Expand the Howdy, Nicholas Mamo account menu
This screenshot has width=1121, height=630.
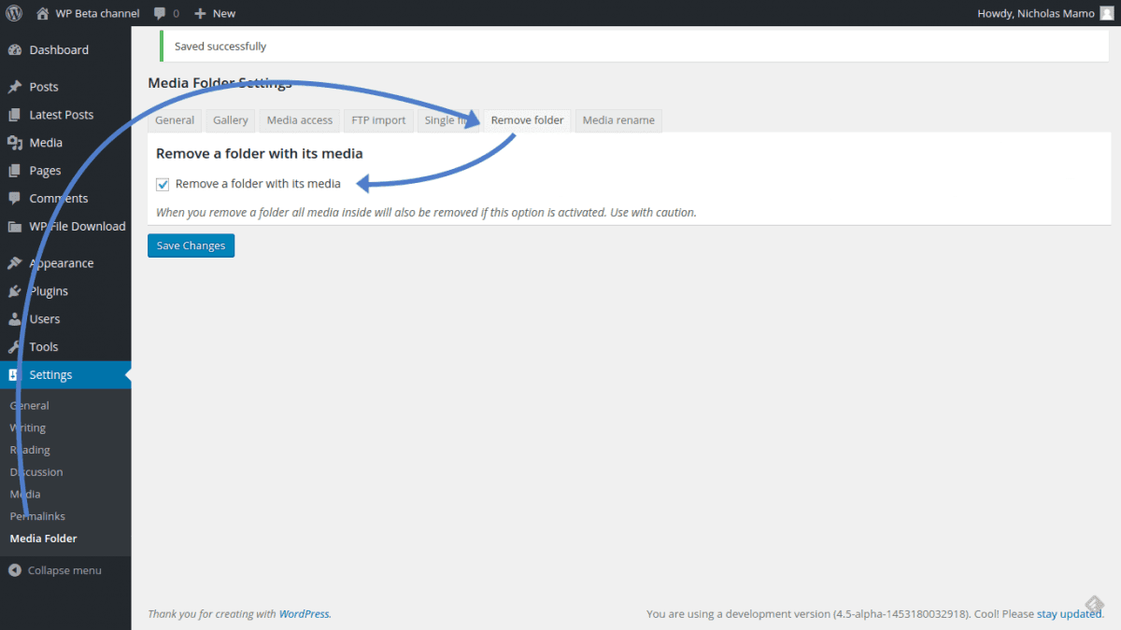[1035, 13]
